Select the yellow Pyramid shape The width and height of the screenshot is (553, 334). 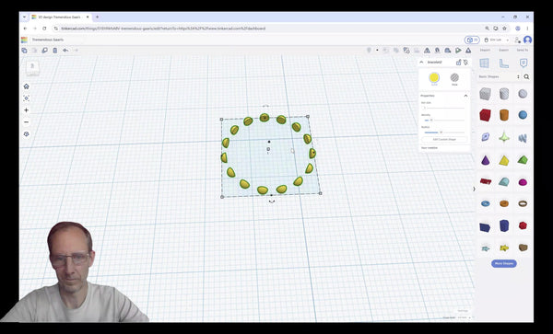pos(504,160)
